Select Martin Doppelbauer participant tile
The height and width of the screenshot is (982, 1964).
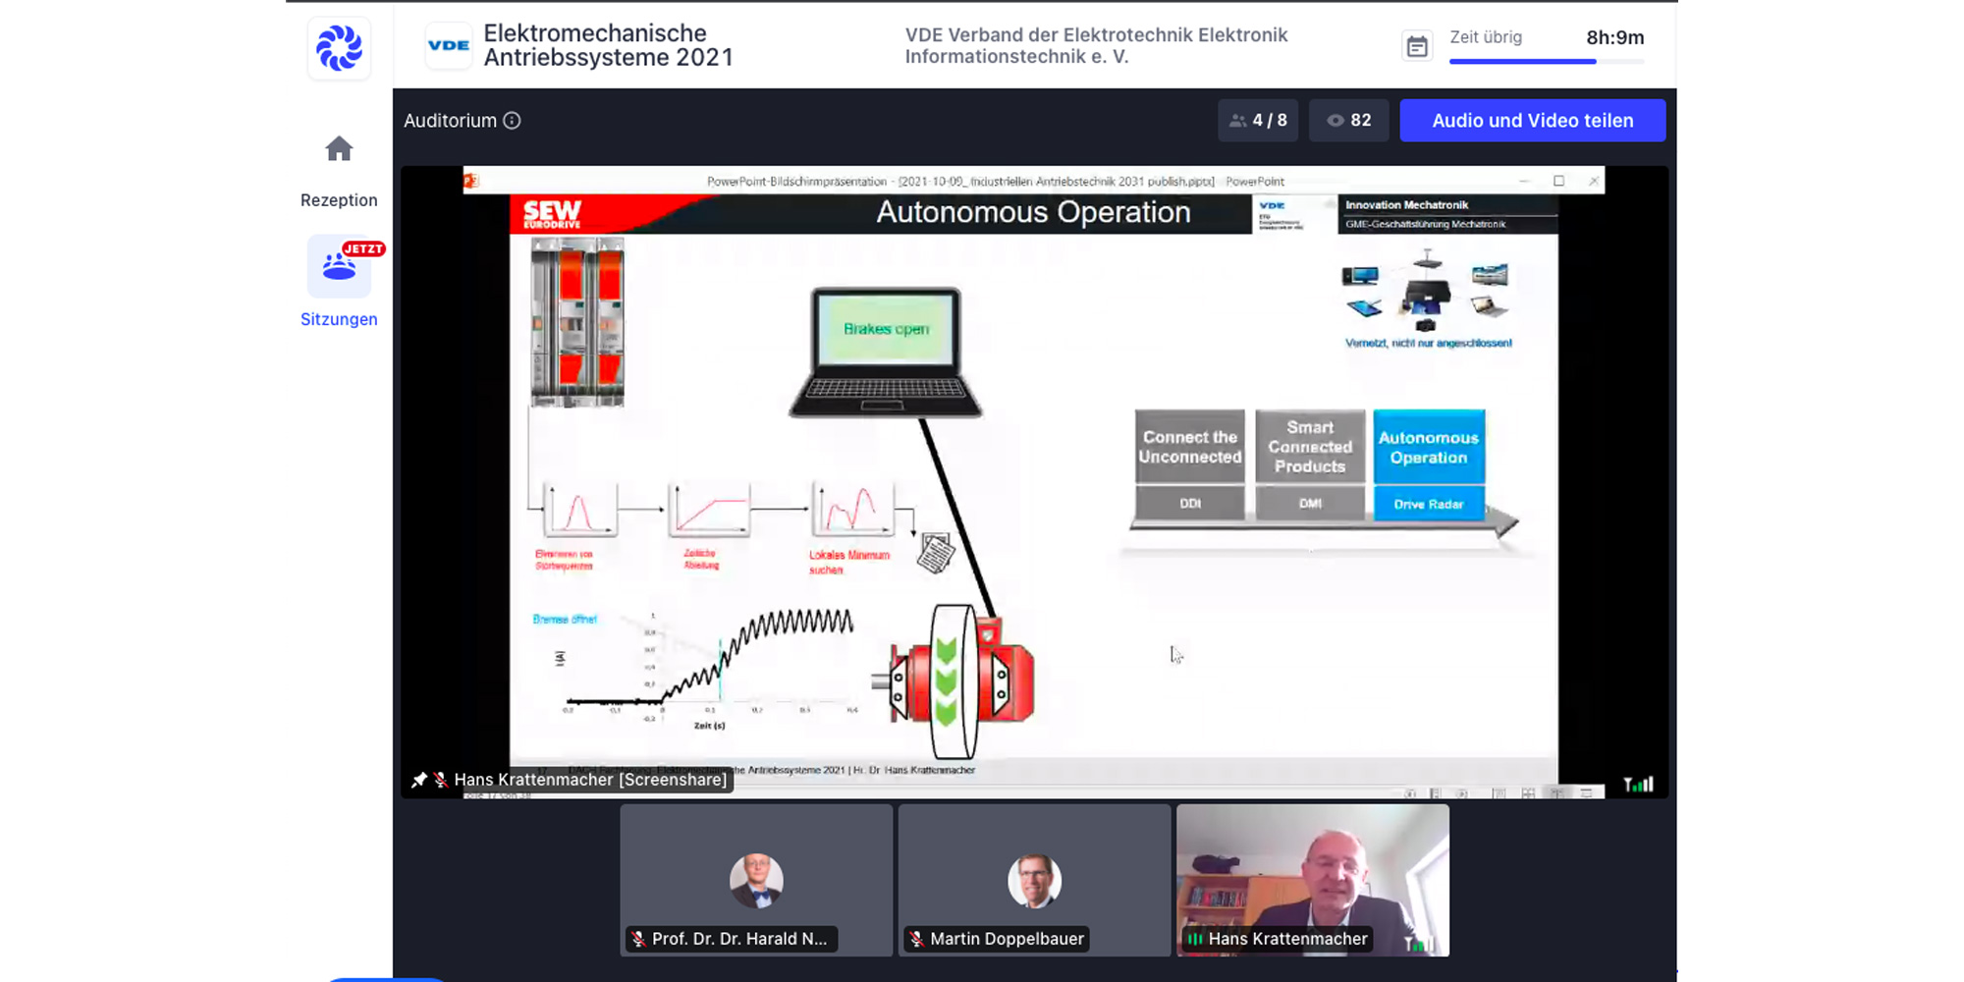(1034, 880)
